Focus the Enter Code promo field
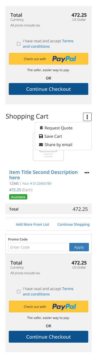Viewport: 97px width, 361px height. 39,247
